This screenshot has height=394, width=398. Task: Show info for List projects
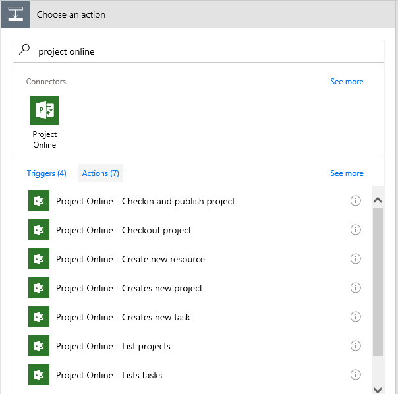[x=355, y=345]
